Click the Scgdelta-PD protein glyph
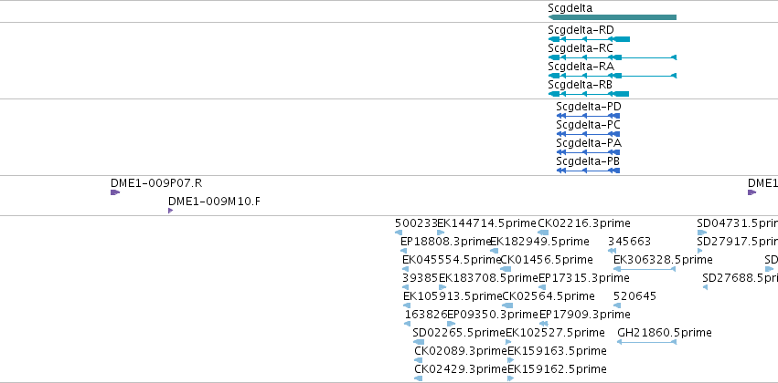The image size is (778, 383). 588,116
